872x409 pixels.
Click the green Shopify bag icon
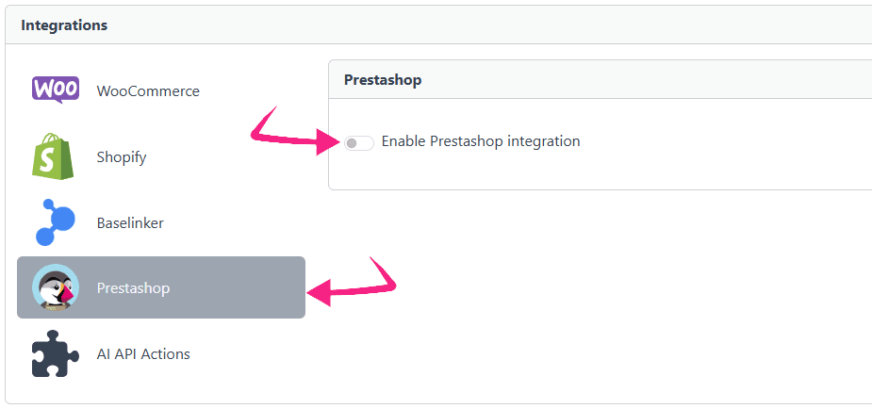54,156
